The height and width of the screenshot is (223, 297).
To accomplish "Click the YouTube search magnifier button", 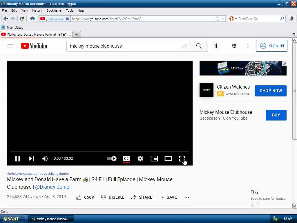I will point(199,46).
